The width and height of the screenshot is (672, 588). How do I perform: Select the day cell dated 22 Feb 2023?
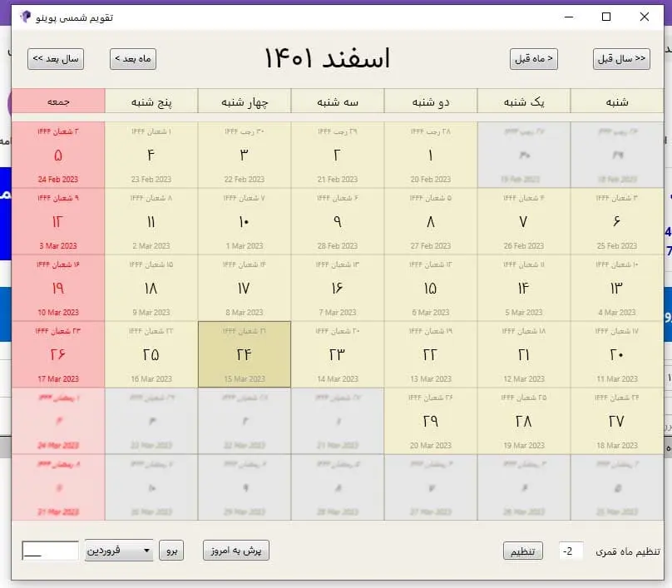245,155
